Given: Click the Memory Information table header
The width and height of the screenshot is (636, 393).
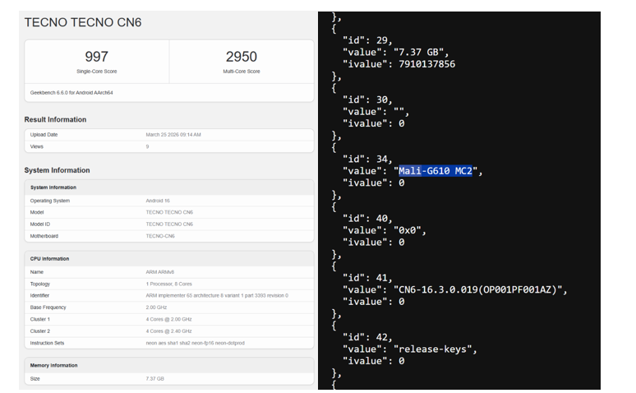Looking at the screenshot, I should (x=54, y=366).
